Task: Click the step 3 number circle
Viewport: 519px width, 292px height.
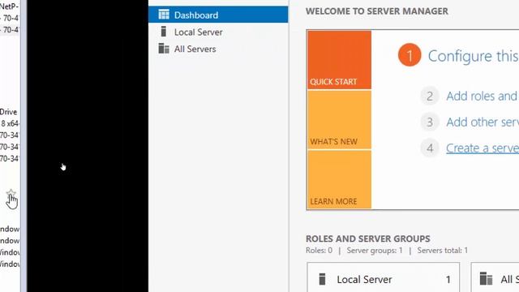Action: 430,122
